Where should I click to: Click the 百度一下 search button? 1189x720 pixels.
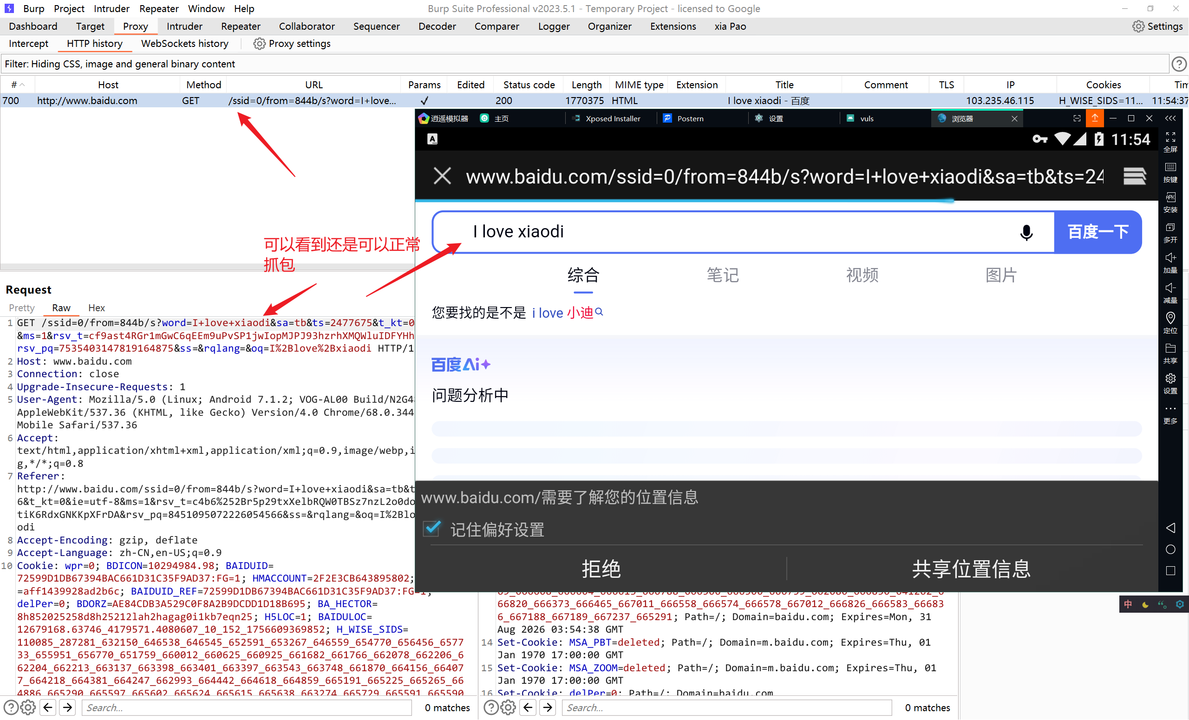tap(1098, 232)
